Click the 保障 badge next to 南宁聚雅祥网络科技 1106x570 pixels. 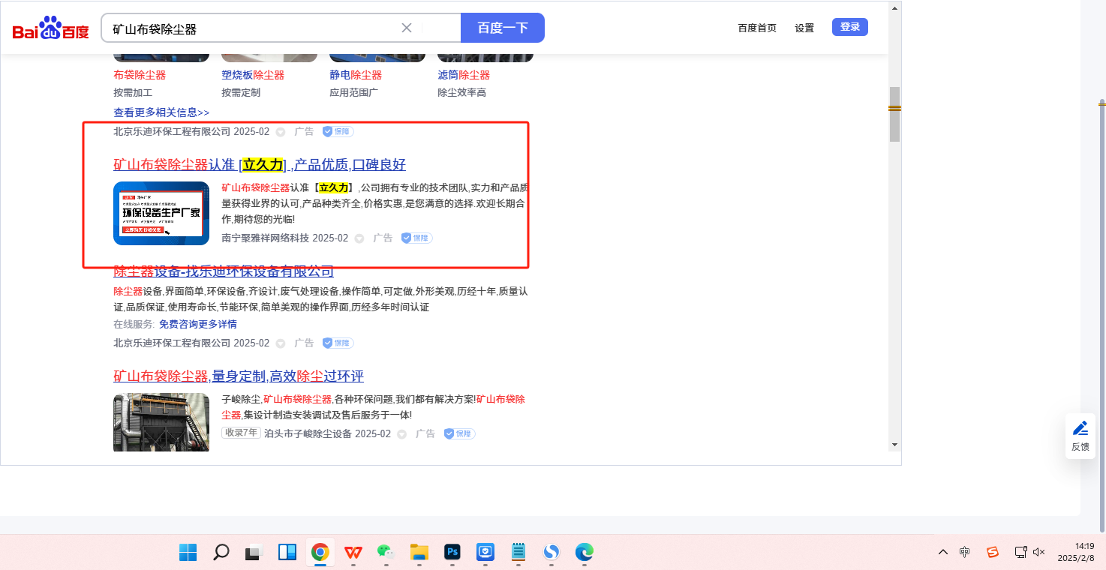pos(416,238)
